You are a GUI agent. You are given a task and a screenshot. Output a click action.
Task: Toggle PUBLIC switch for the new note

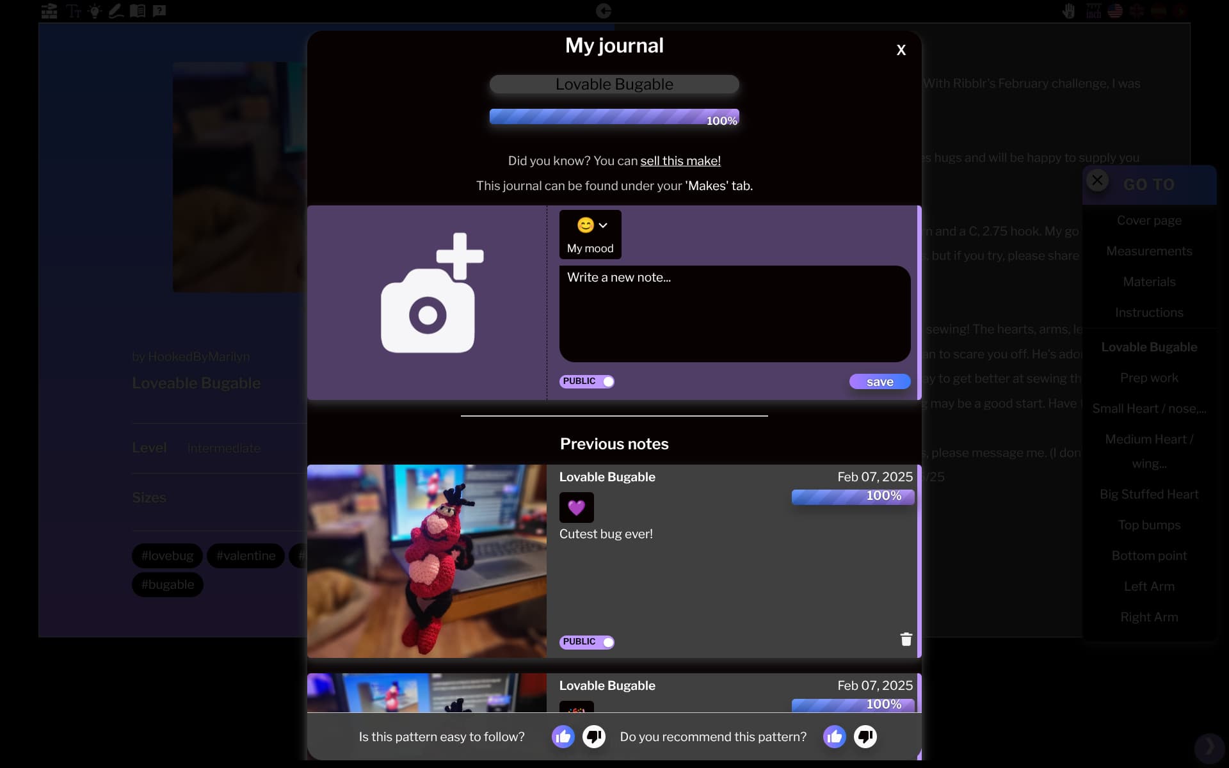tap(587, 381)
